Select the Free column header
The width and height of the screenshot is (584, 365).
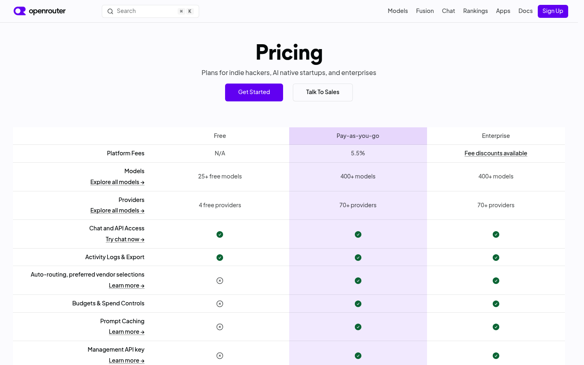click(x=220, y=136)
